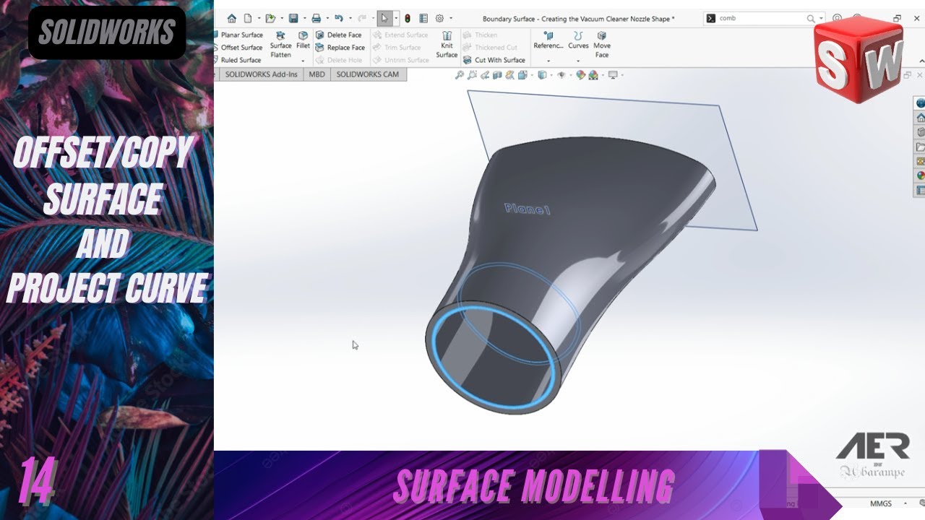This screenshot has width=925, height=520.
Task: Toggle the Hide/Show Items eye icon
Action: click(561, 75)
